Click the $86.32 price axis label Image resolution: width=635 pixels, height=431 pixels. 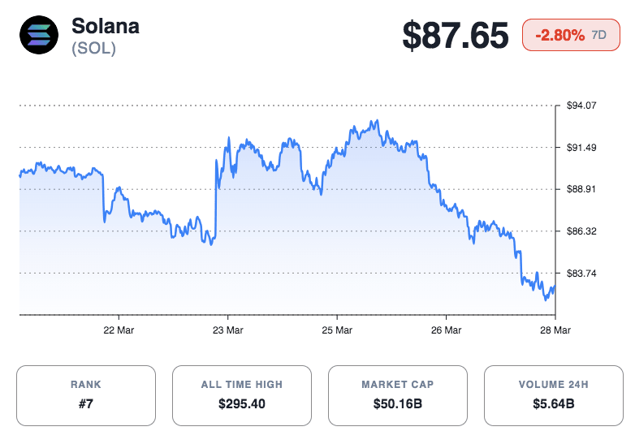[x=581, y=231]
